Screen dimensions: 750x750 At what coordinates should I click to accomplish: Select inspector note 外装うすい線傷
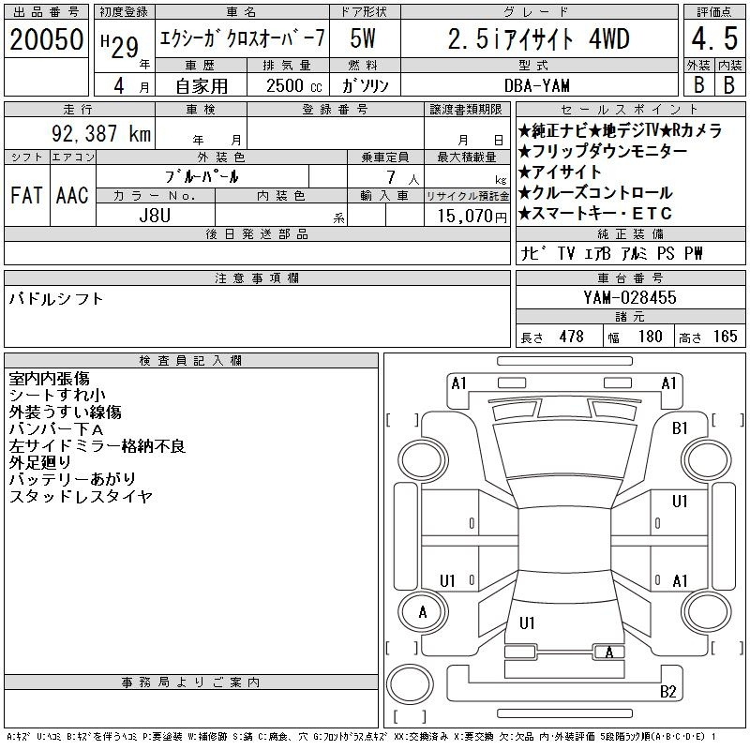pos(65,412)
